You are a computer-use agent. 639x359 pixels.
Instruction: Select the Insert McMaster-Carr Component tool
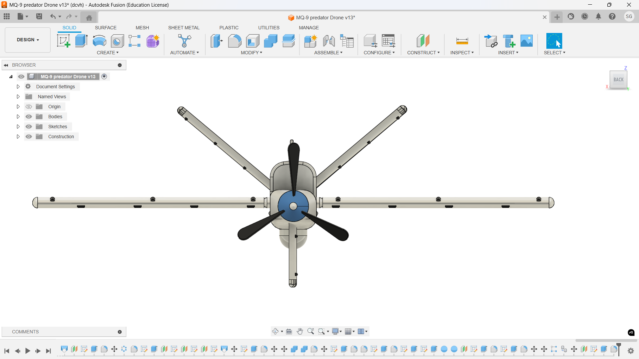click(509, 41)
